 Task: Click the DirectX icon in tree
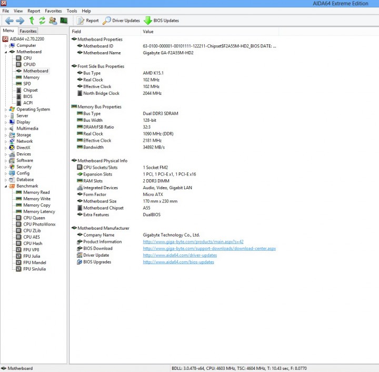point(12,148)
